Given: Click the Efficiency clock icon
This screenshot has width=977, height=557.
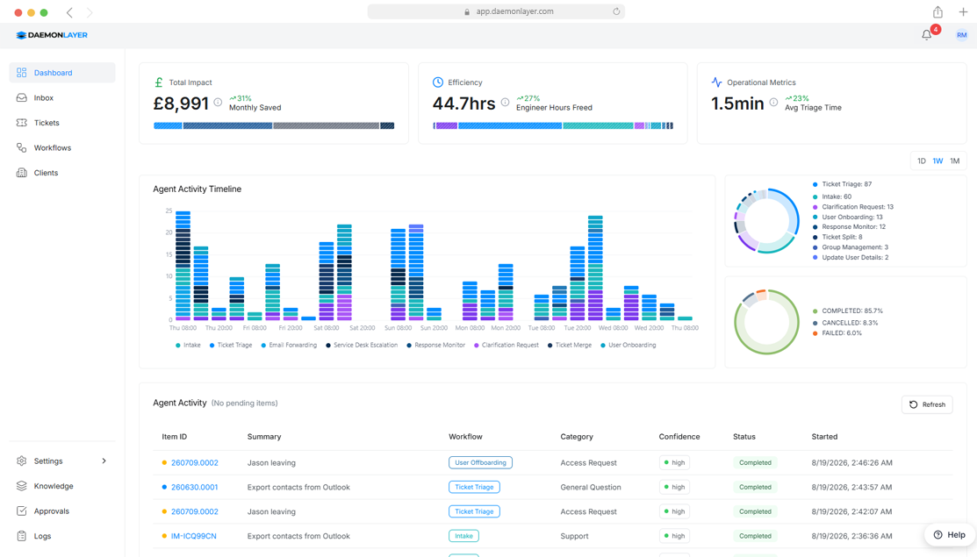Looking at the screenshot, I should pos(438,82).
